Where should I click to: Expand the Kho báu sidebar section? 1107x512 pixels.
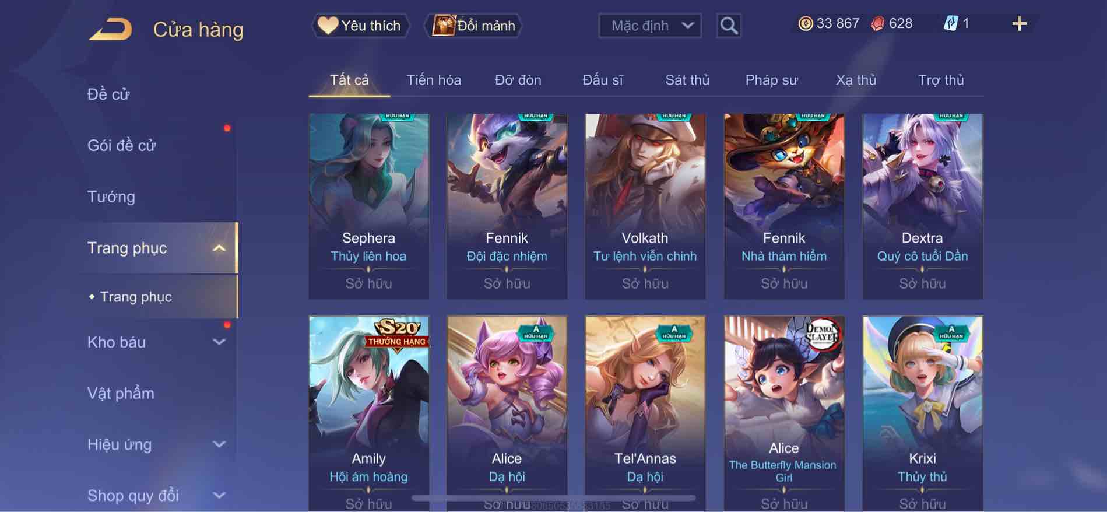pyautogui.click(x=219, y=342)
